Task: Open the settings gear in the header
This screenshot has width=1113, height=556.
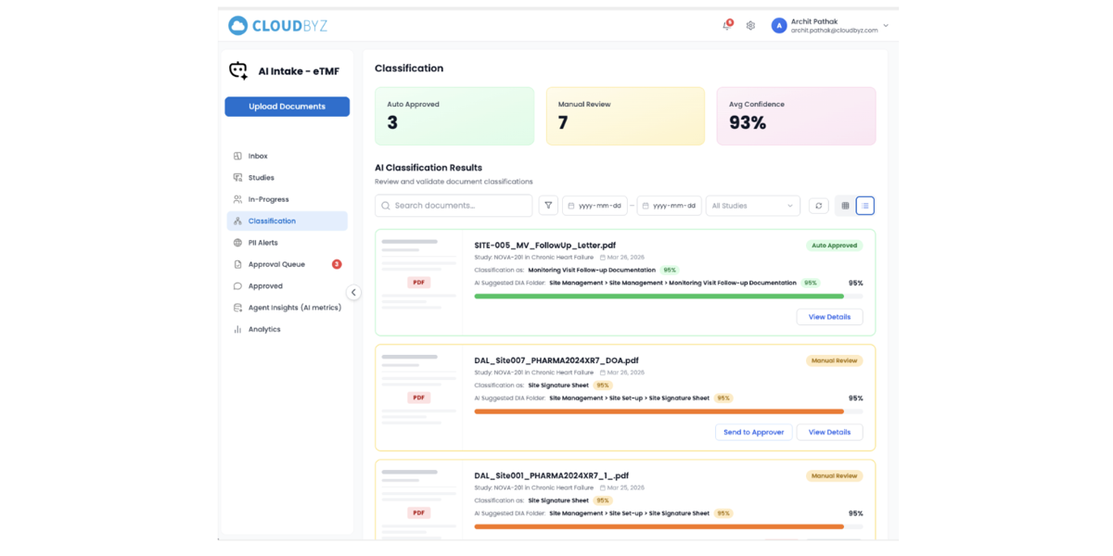Action: coord(750,25)
